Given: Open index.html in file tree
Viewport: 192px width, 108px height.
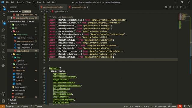Looking at the screenshot, I should (20, 71).
